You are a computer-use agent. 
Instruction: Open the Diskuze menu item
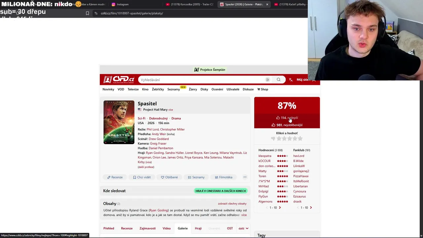(x=248, y=89)
